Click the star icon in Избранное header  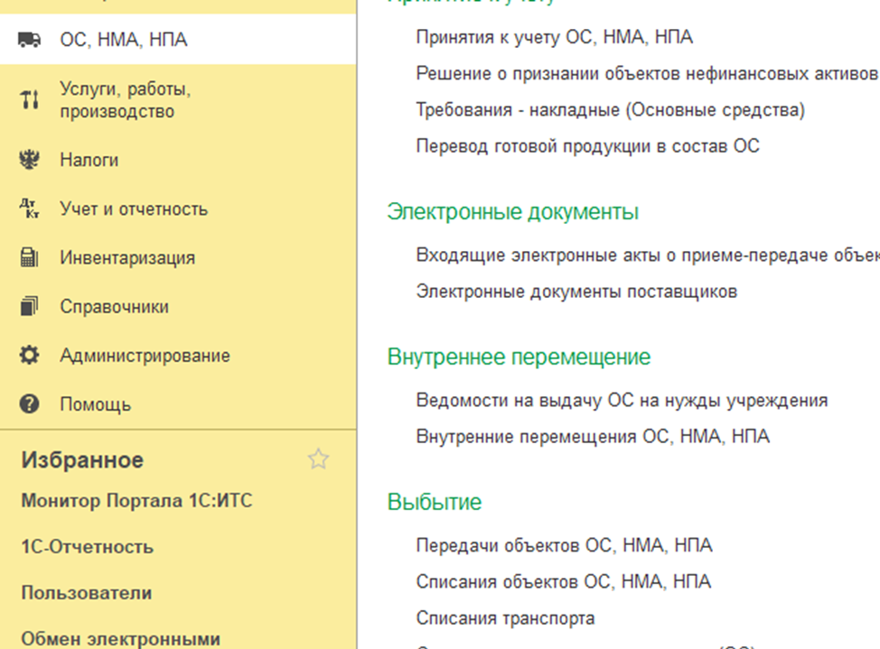pos(318,459)
